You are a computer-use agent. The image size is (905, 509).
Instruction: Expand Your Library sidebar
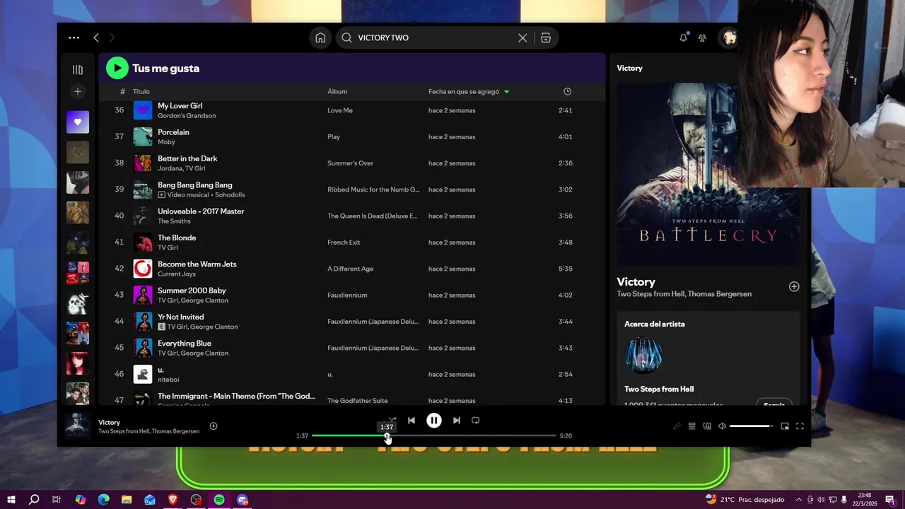point(78,69)
